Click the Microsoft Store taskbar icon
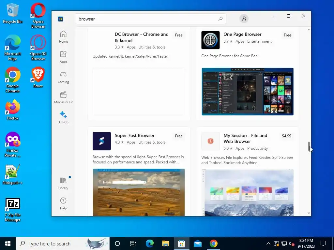The height and width of the screenshot is (250, 334). point(181,243)
